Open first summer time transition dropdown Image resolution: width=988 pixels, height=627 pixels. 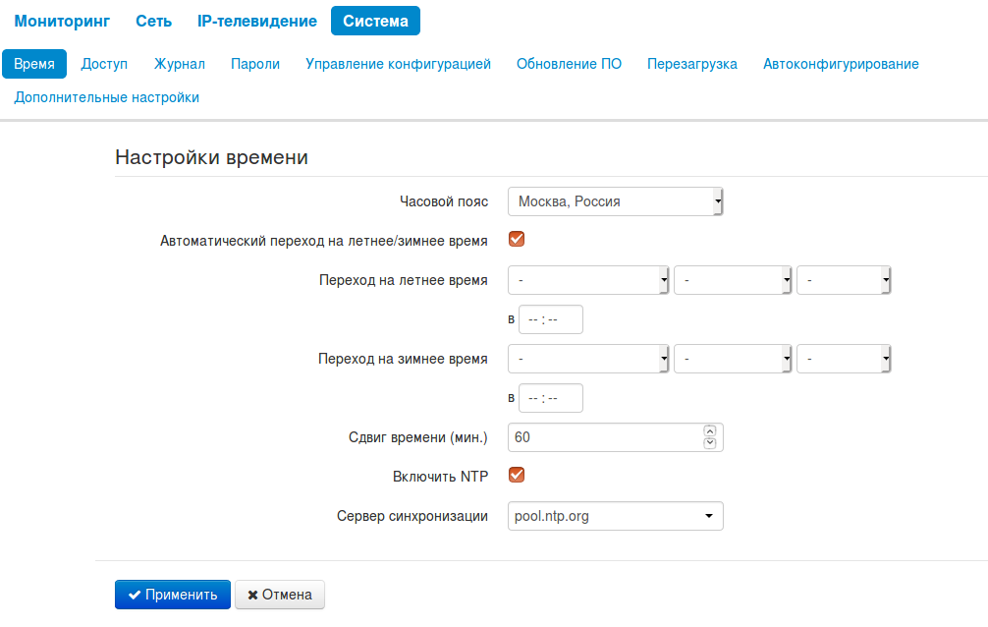coord(588,280)
